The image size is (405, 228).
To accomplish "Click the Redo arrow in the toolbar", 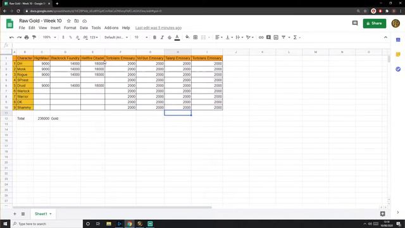I will coord(19,37).
